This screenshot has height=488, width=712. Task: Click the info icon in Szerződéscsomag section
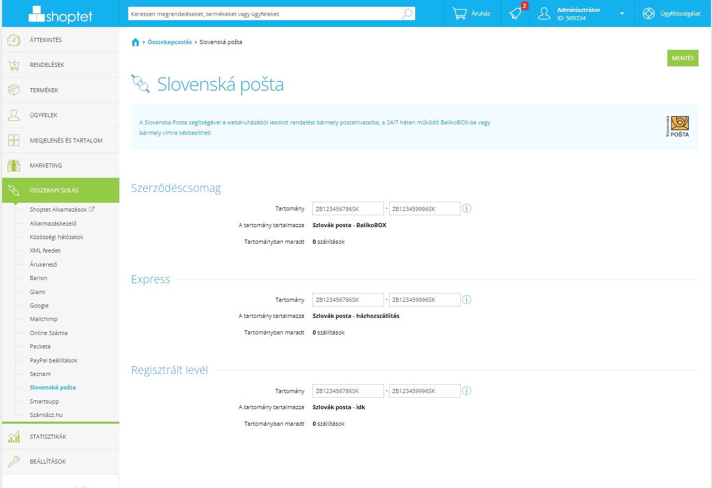tap(467, 208)
